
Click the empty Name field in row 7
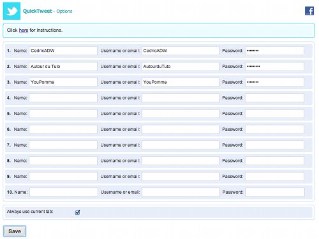point(63,145)
